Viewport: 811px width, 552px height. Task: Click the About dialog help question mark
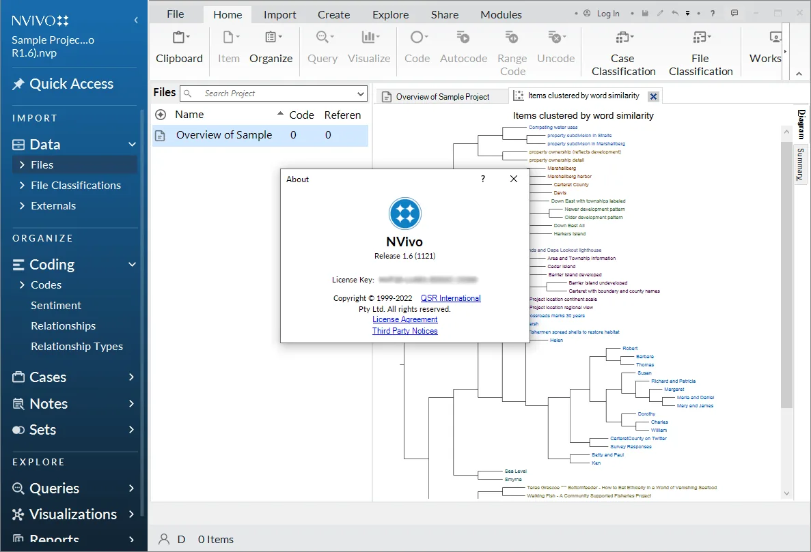click(x=483, y=179)
